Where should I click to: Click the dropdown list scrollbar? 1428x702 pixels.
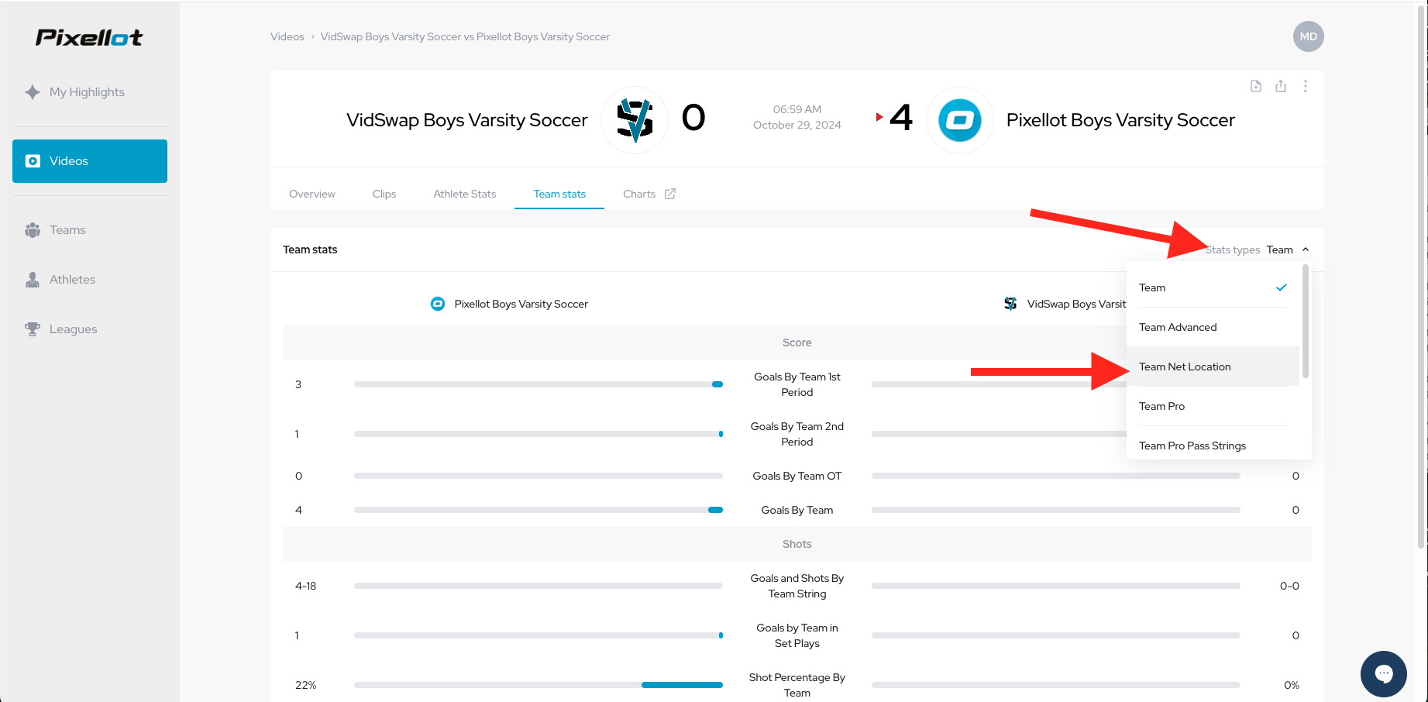pos(1306,321)
